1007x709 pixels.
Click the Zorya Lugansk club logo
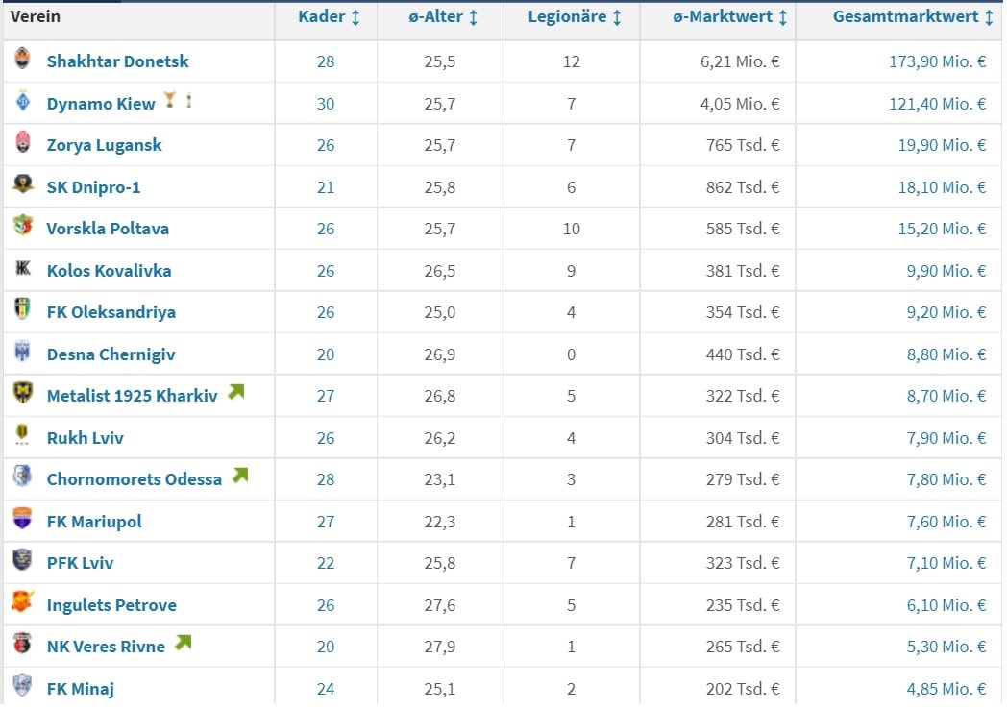(x=23, y=144)
